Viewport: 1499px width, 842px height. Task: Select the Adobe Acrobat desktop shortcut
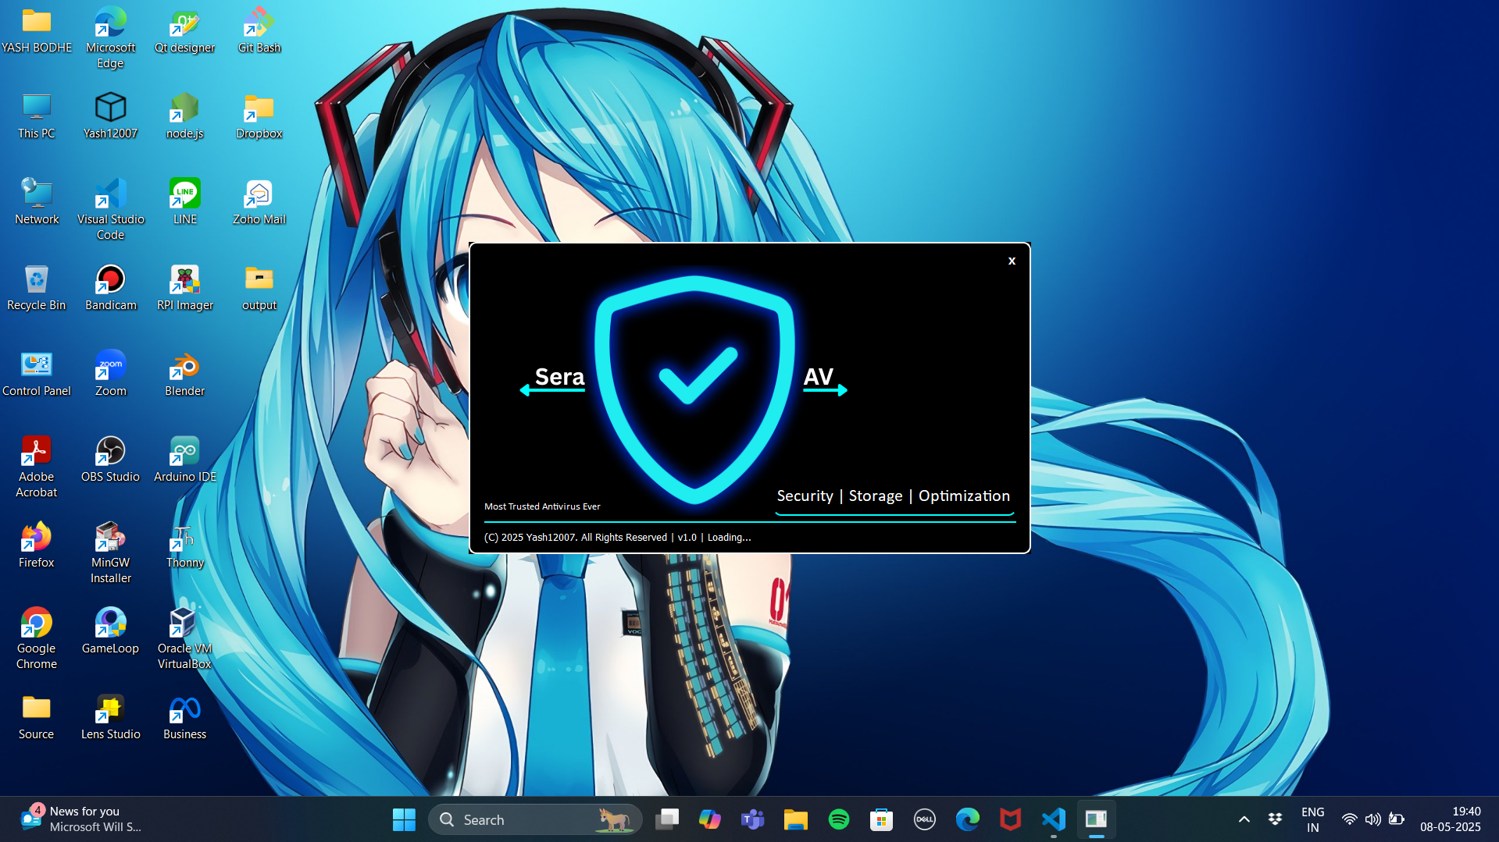click(x=36, y=468)
